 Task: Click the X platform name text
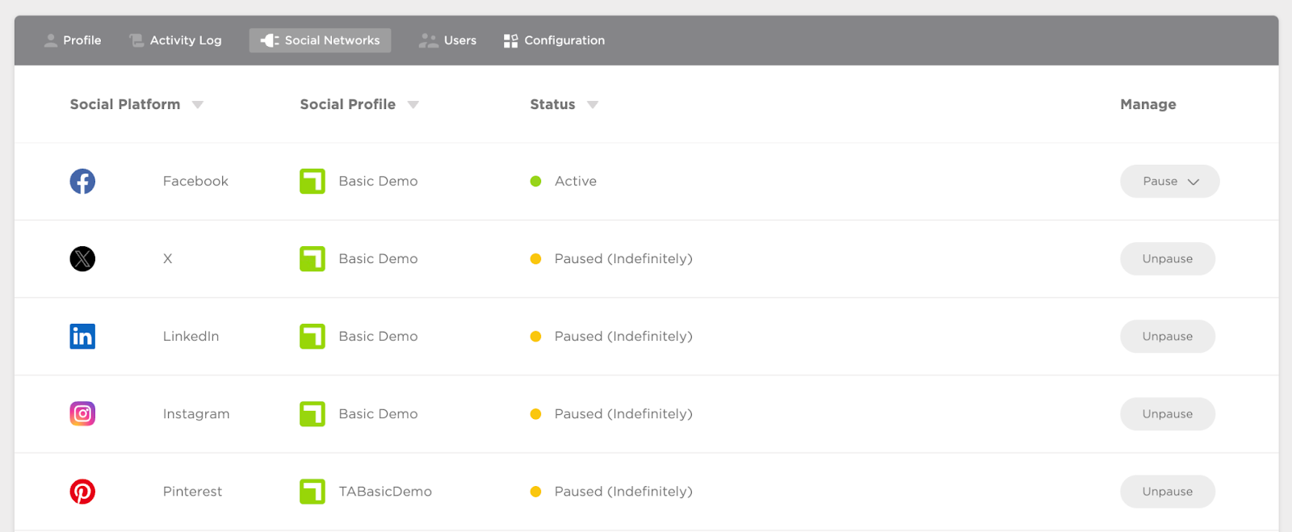pyautogui.click(x=167, y=259)
